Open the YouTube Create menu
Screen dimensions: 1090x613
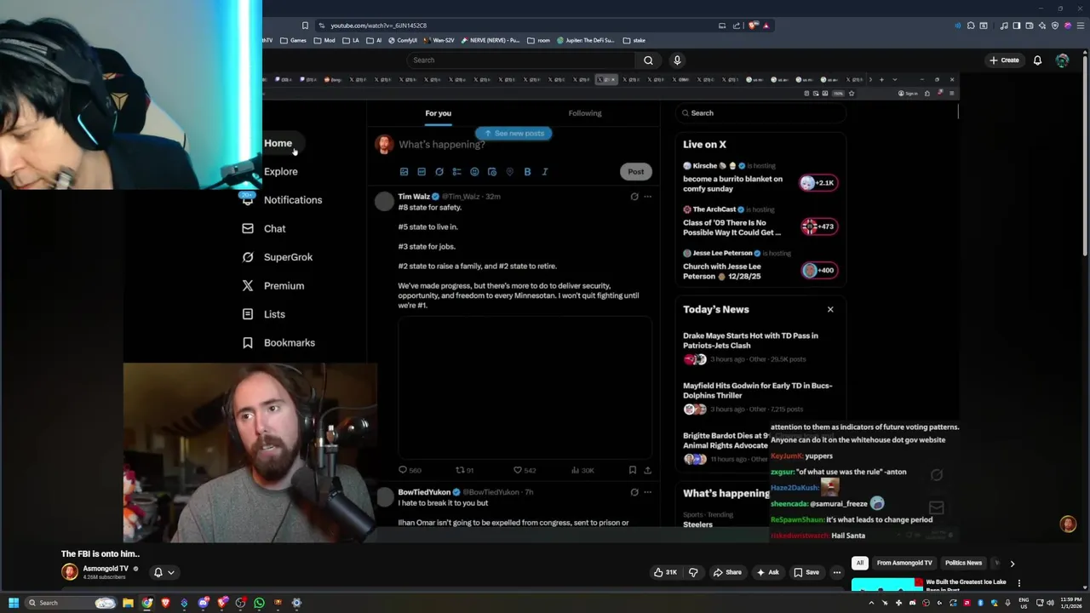1004,60
